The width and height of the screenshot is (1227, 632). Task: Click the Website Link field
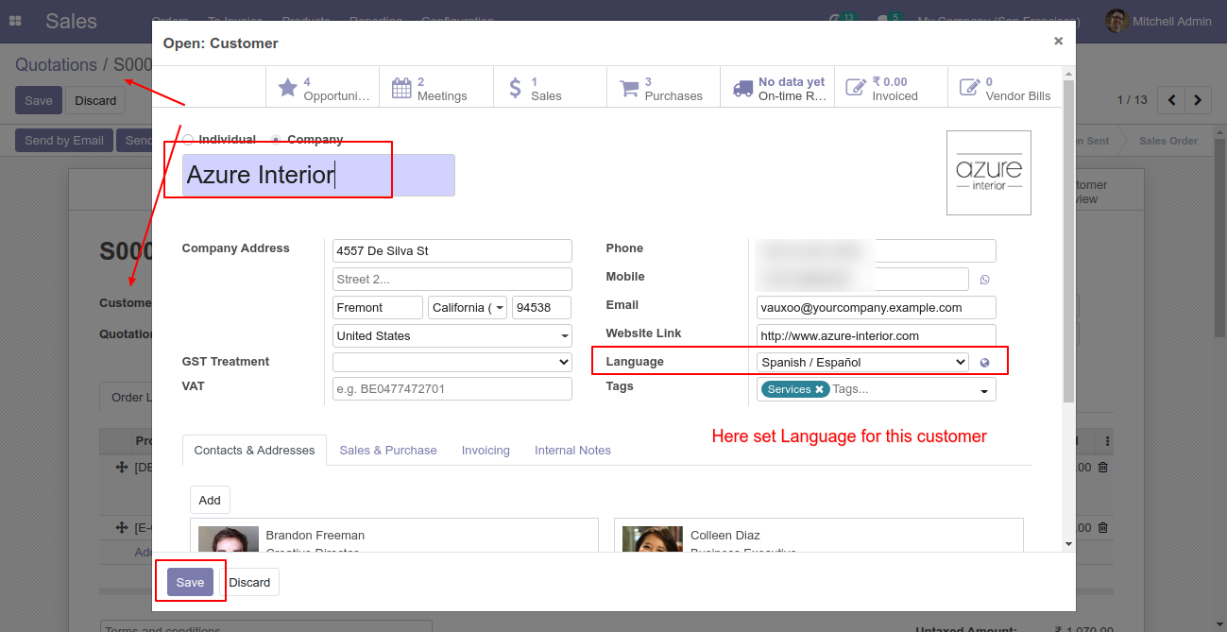(877, 336)
